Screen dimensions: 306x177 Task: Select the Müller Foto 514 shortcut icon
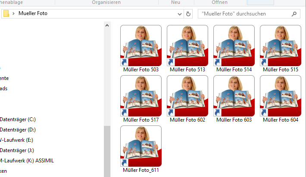coord(234,46)
